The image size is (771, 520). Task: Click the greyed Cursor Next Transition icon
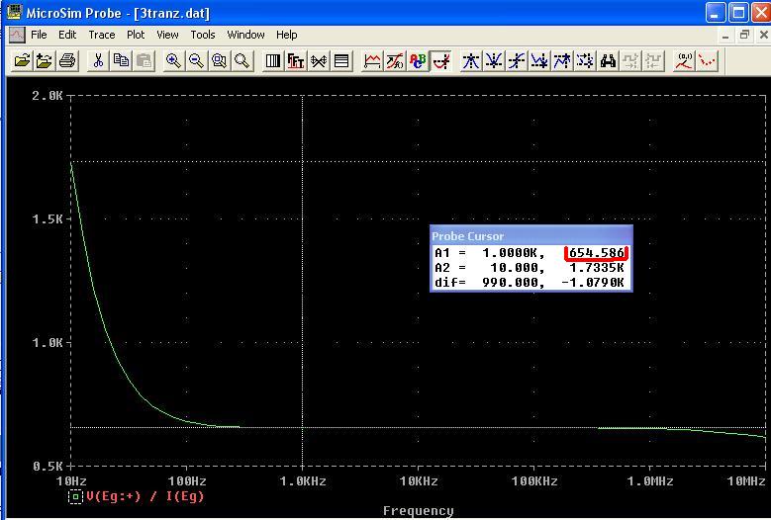point(630,61)
